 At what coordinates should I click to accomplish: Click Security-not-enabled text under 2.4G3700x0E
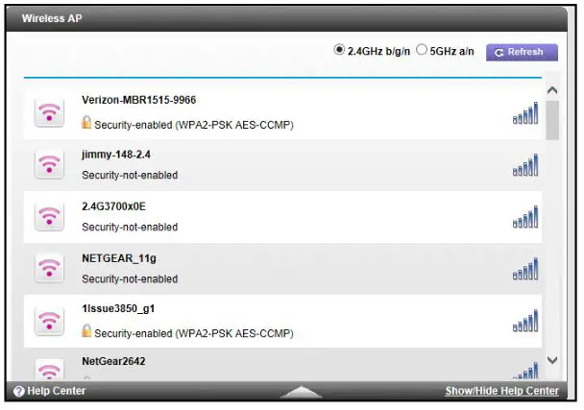point(130,228)
